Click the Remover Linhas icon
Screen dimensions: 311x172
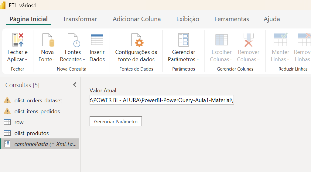(304, 40)
